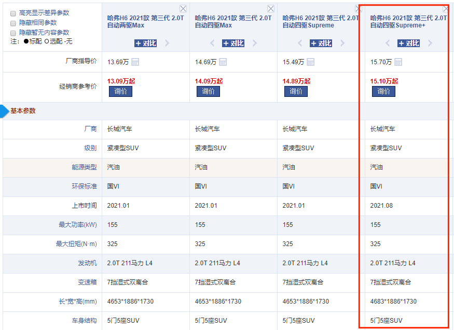
Task: Click +对比 under 自动四驱Supreme+
Action: click(408, 44)
